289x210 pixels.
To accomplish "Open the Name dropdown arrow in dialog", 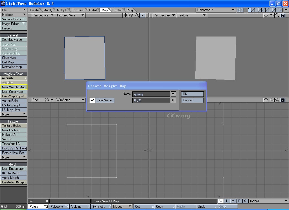I will point(173,94).
